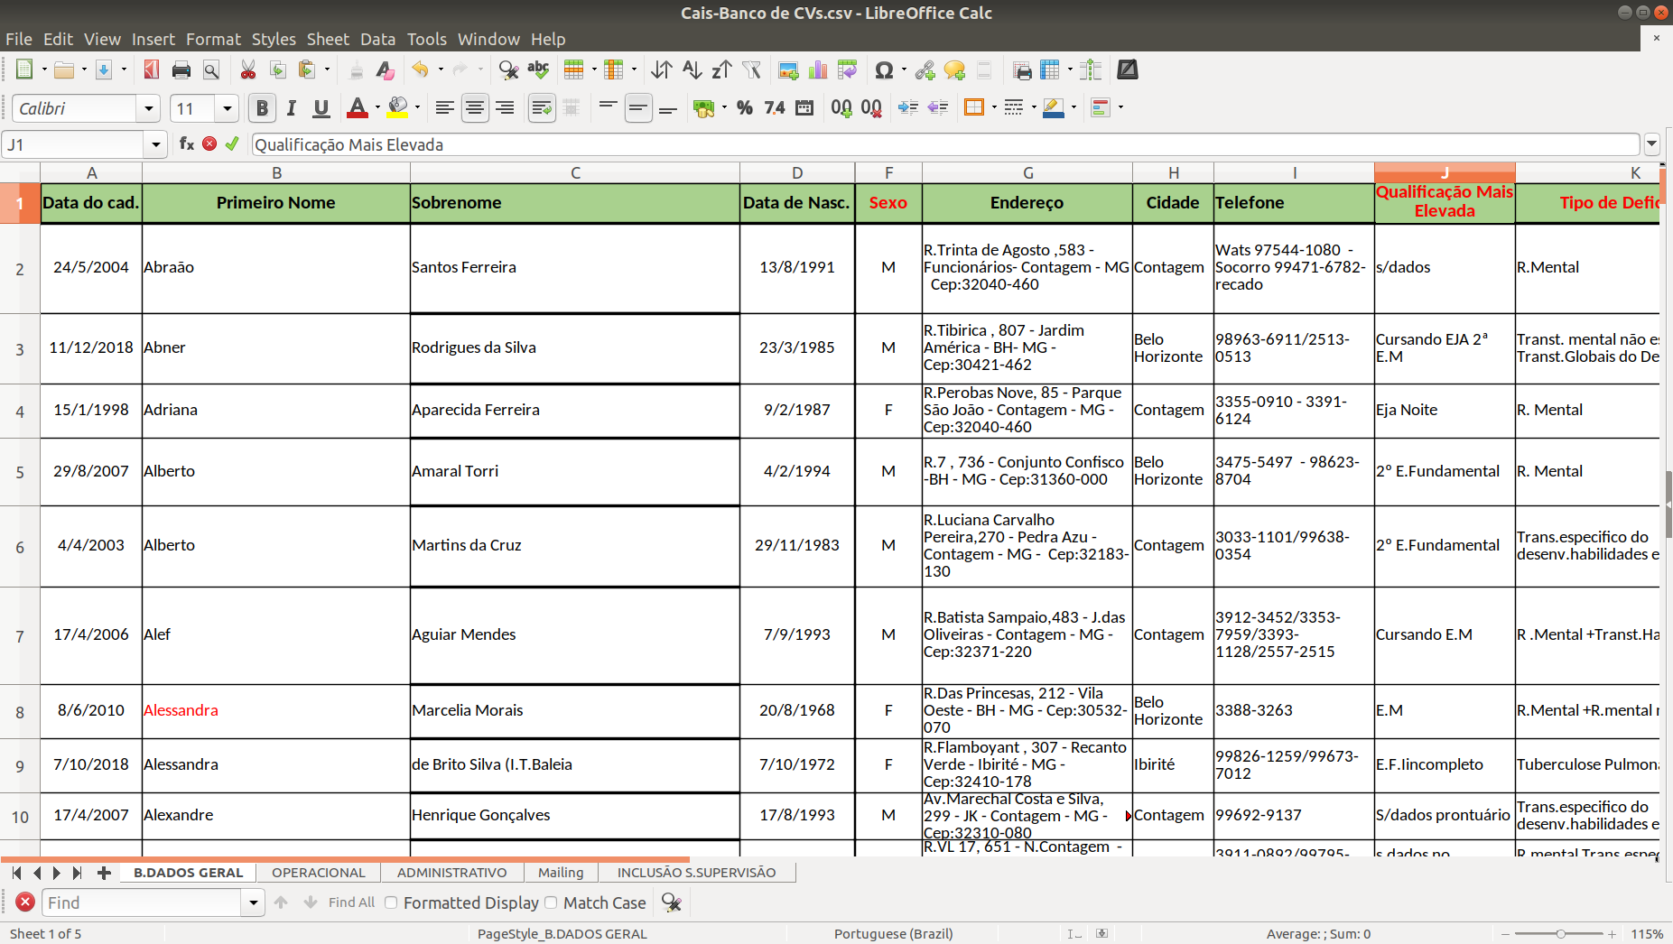Click the Find All button

(351, 902)
